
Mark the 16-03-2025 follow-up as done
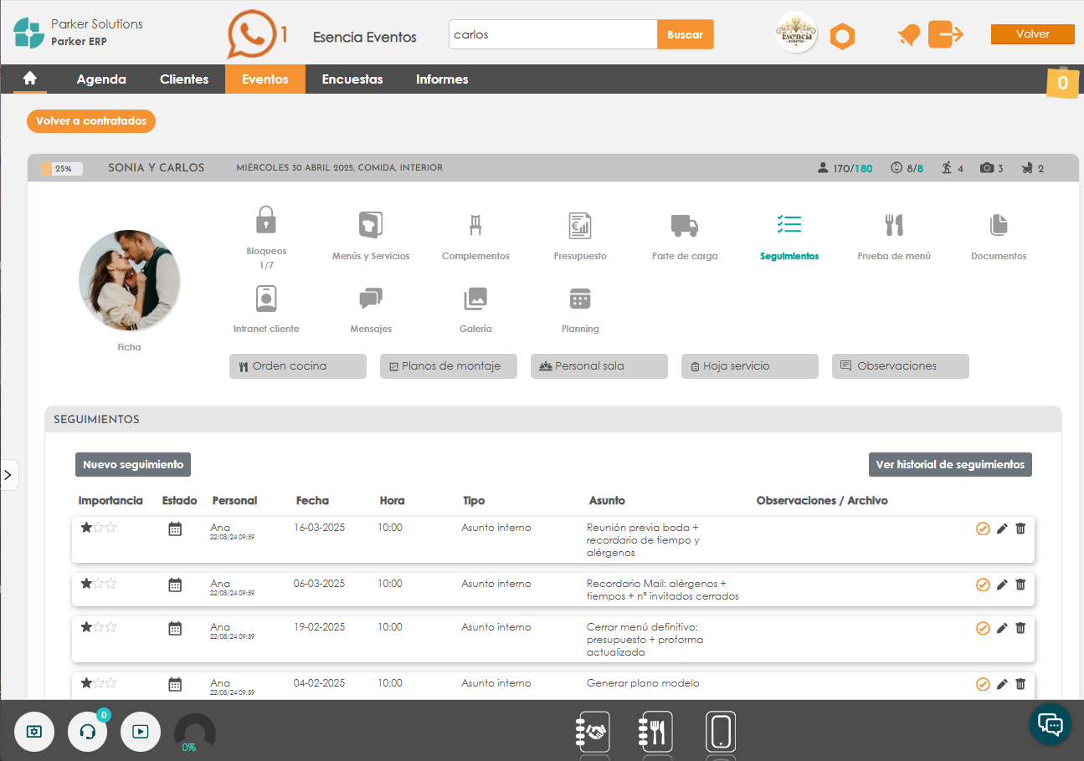point(983,529)
